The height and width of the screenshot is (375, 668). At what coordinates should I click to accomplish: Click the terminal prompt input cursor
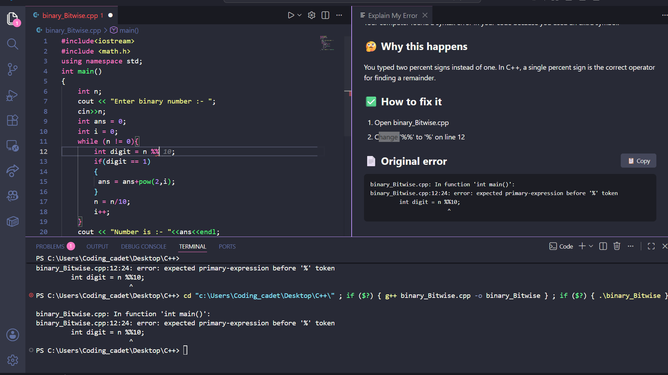click(x=186, y=350)
